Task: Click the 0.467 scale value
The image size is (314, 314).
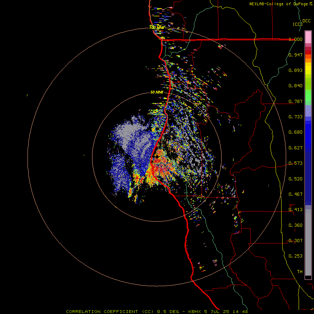Action: (296, 194)
